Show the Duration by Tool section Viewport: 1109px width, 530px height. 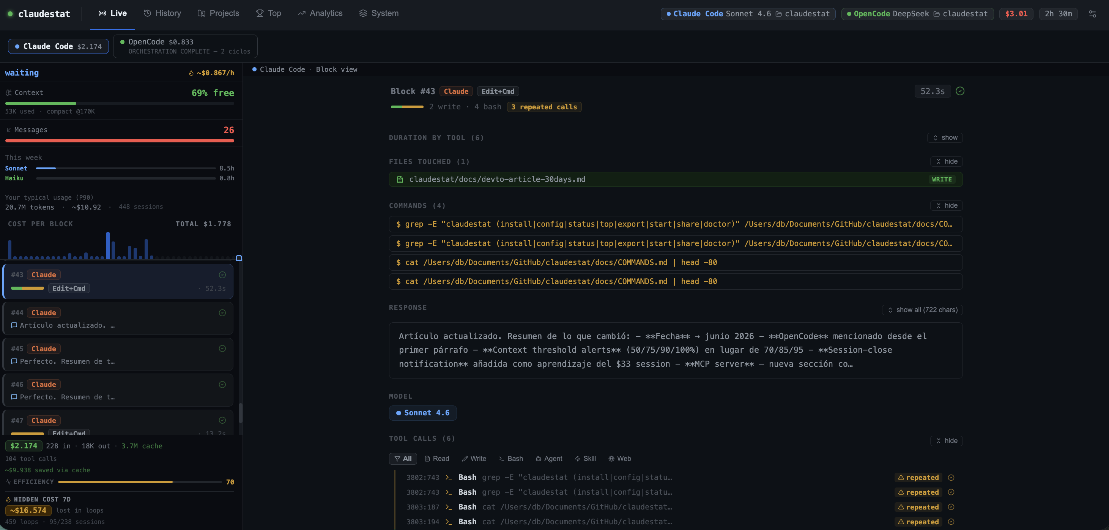tap(945, 138)
